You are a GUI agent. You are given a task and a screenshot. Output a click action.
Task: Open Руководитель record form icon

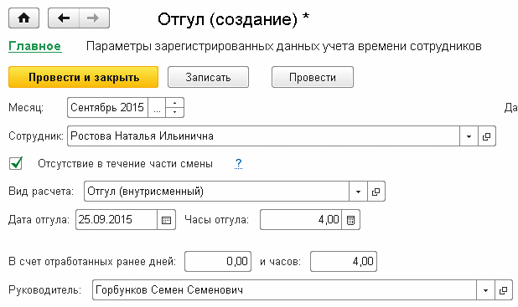coord(504,290)
